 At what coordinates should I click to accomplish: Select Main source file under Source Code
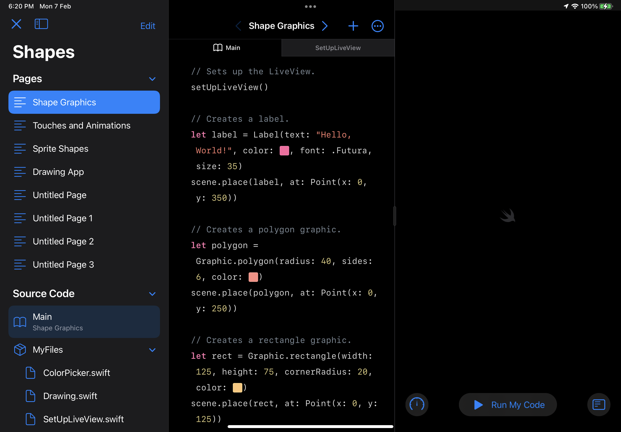(84, 322)
